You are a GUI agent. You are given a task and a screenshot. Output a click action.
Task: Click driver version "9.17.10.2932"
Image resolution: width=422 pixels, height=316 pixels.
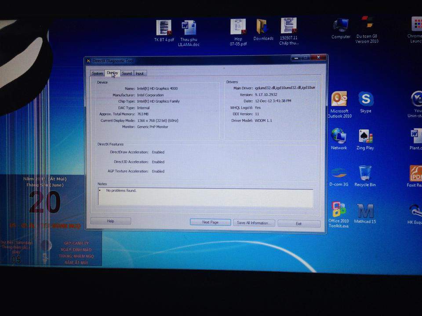point(266,95)
